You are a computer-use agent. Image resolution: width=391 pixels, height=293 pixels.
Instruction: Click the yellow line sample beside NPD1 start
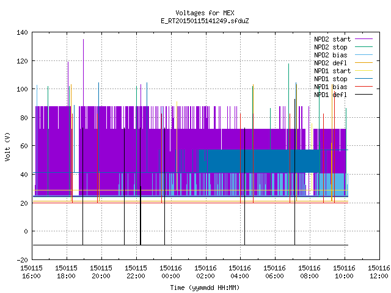[x=364, y=71]
